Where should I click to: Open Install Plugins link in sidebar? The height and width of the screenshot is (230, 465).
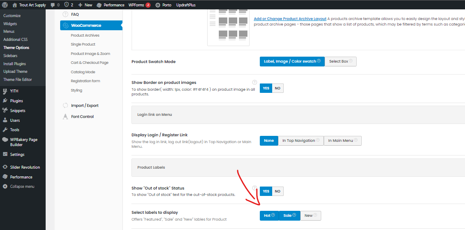point(15,63)
